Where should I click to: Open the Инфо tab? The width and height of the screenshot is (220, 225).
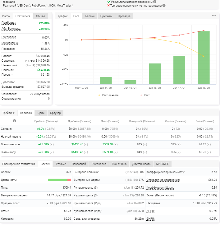pos(6,16)
